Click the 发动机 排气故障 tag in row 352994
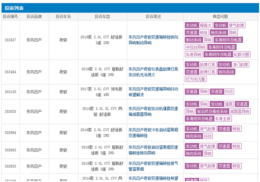The image size is (260, 182). pyautogui.click(x=200, y=128)
